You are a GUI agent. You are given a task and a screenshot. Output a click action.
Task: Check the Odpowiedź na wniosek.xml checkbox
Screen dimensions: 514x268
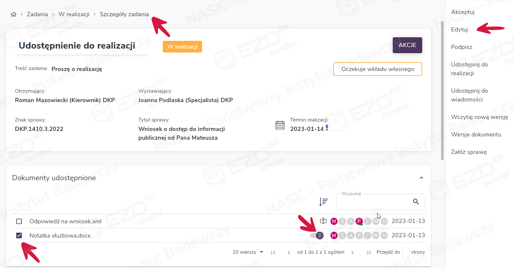coord(19,221)
